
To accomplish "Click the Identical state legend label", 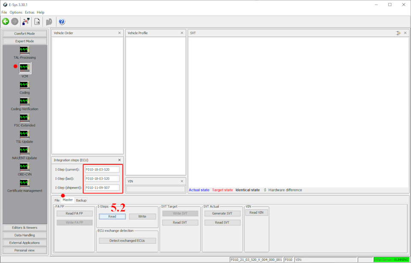I will click(248, 190).
